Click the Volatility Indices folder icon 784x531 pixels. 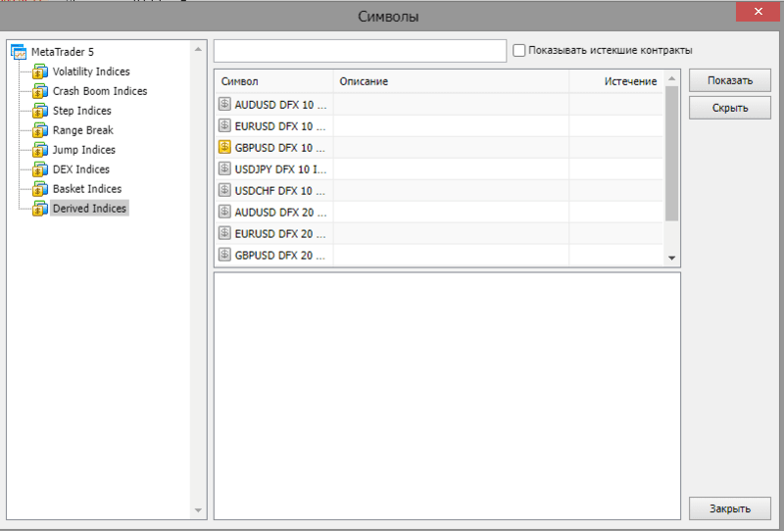(x=40, y=72)
